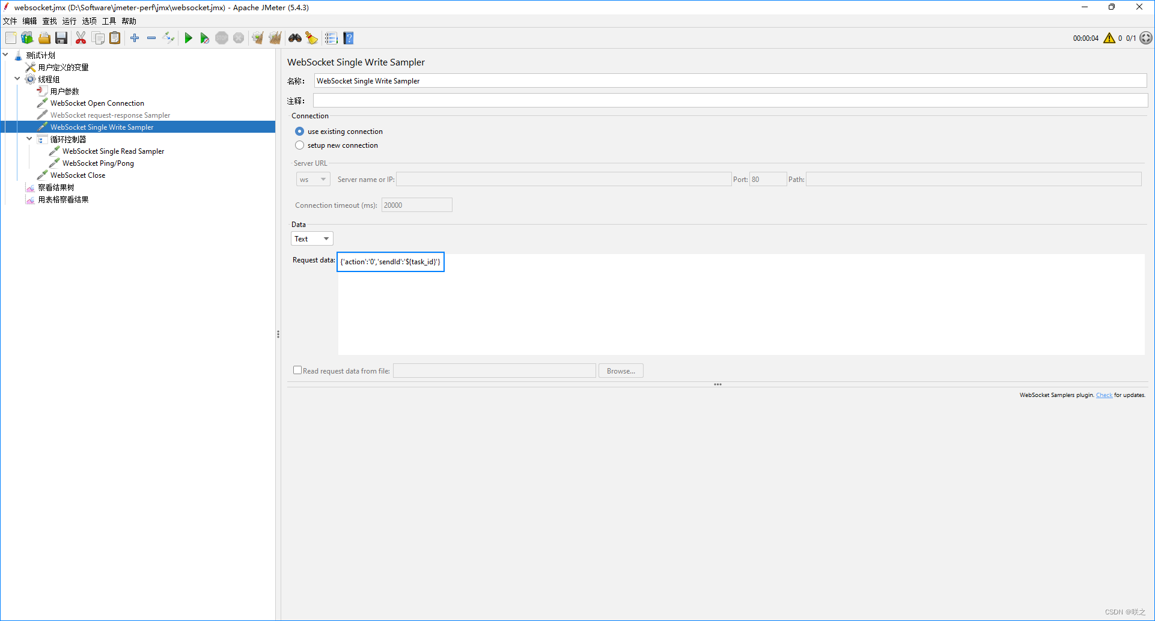1155x621 pixels.
Task: Open the 运行 menu
Action: point(69,20)
